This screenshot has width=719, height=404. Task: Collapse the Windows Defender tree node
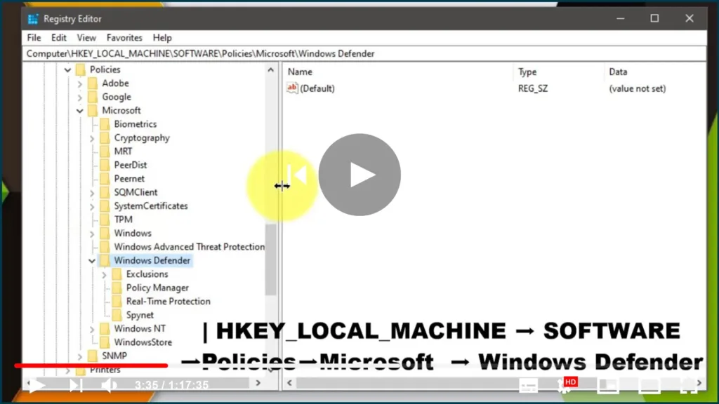92,261
